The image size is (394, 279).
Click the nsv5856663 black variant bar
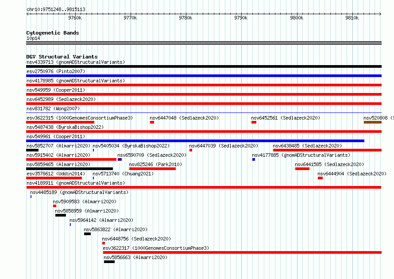coord(109,262)
